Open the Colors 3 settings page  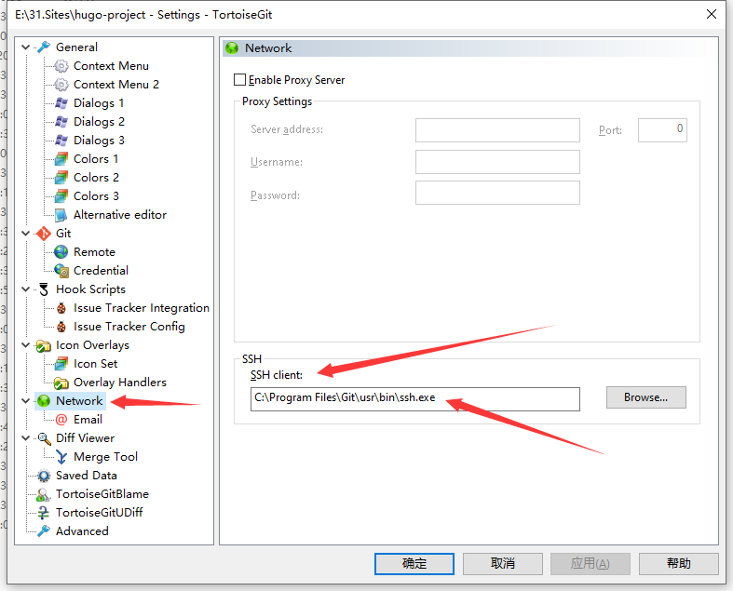click(96, 196)
